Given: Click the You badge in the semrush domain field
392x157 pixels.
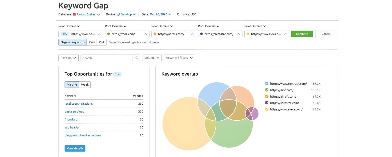Looking at the screenshot, I should [65, 34].
